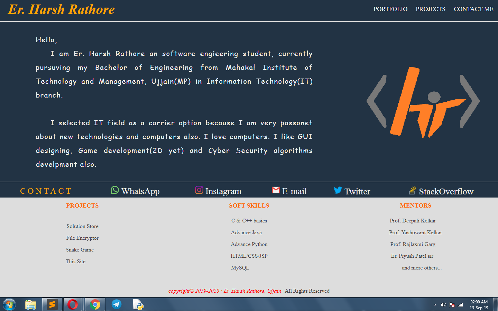The height and width of the screenshot is (311, 498).
Task: Open the PORTFOLIO navigation item
Action: point(390,9)
